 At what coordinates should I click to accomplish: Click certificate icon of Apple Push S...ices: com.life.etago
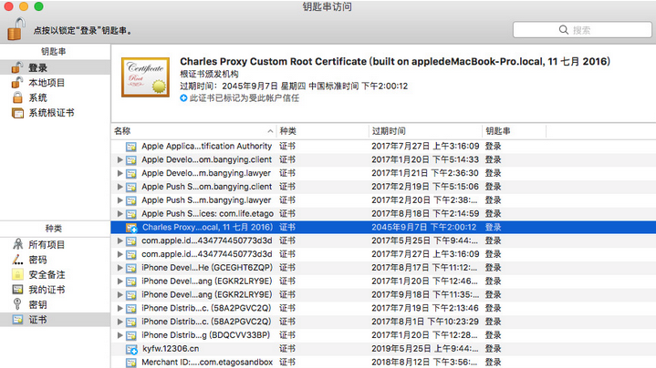tap(131, 214)
